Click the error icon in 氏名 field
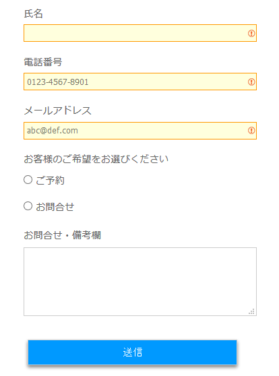 251,33
